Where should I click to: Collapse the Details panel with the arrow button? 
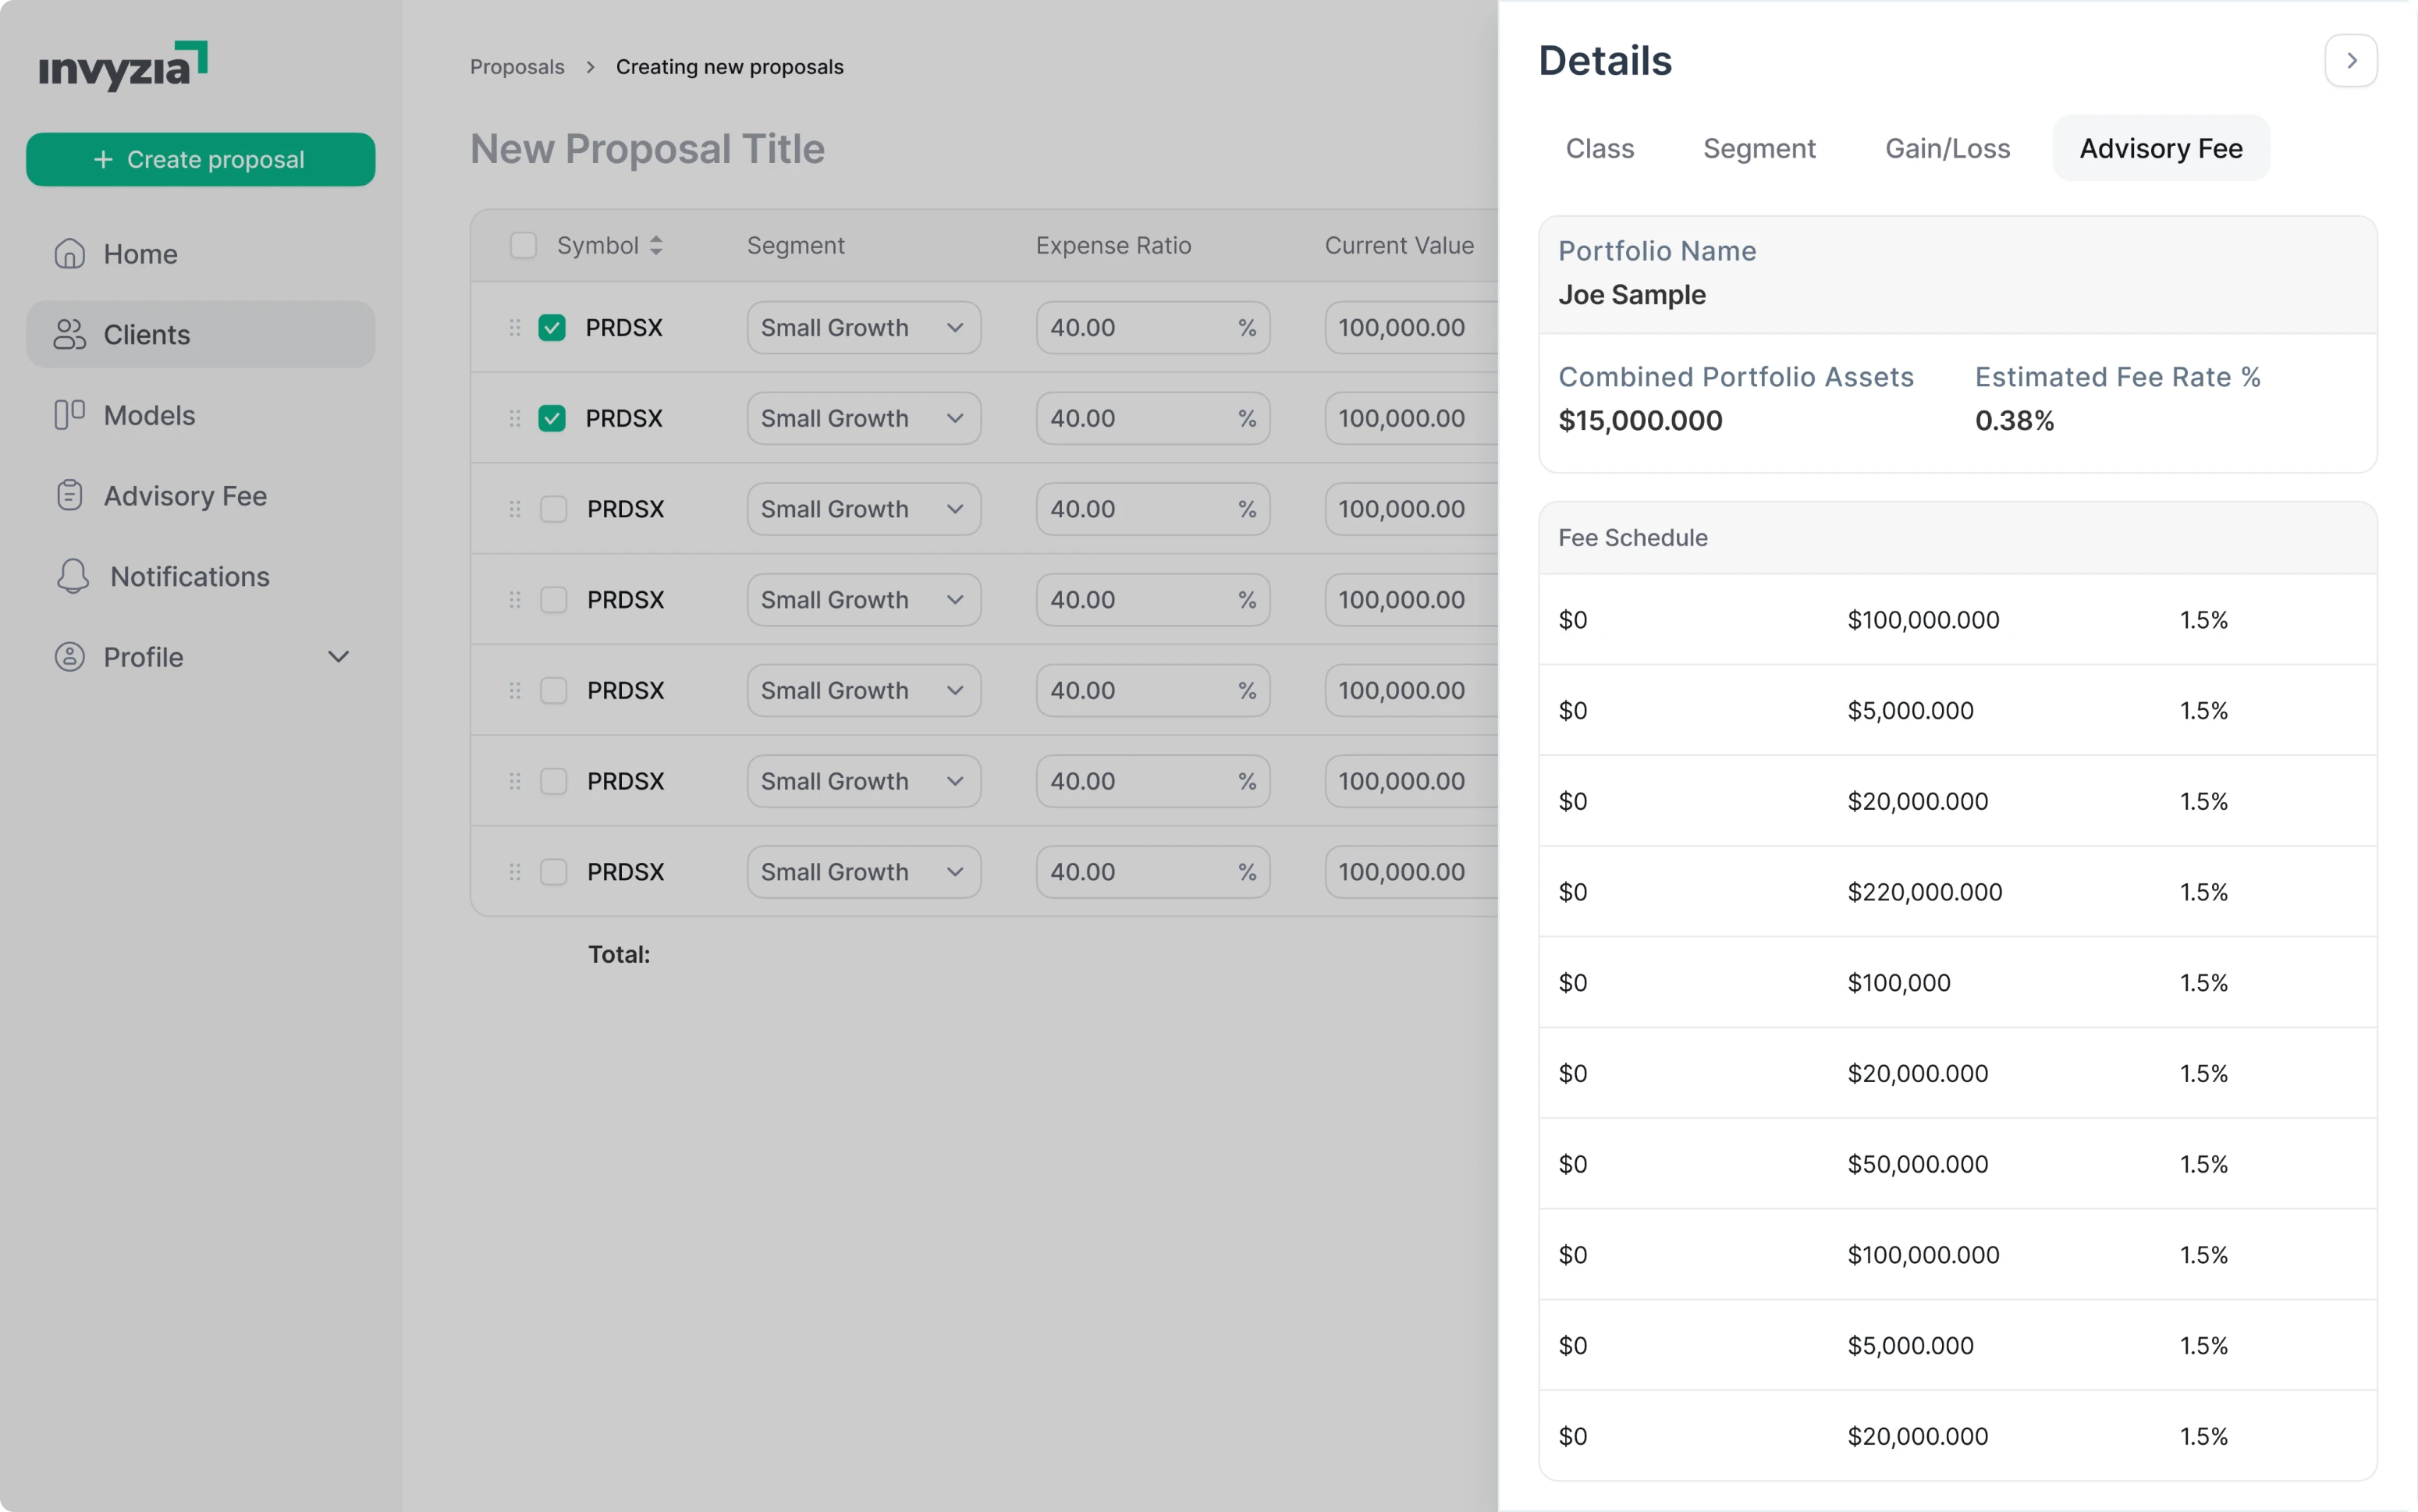(x=2350, y=60)
